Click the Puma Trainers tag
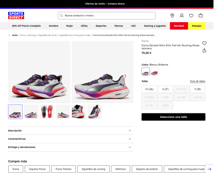216x173 pixels. [x=64, y=169]
